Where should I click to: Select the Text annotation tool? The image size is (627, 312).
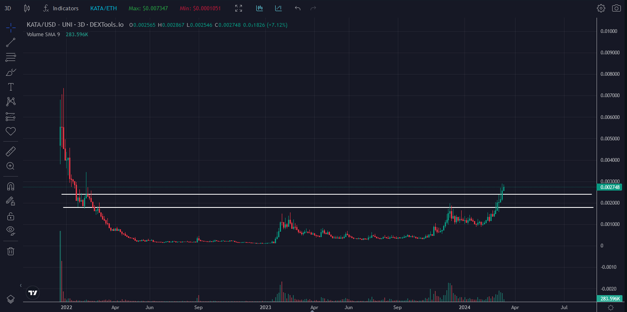(10, 87)
